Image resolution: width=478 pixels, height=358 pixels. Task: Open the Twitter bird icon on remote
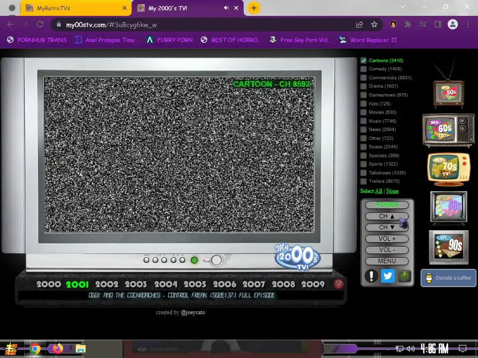[387, 276]
